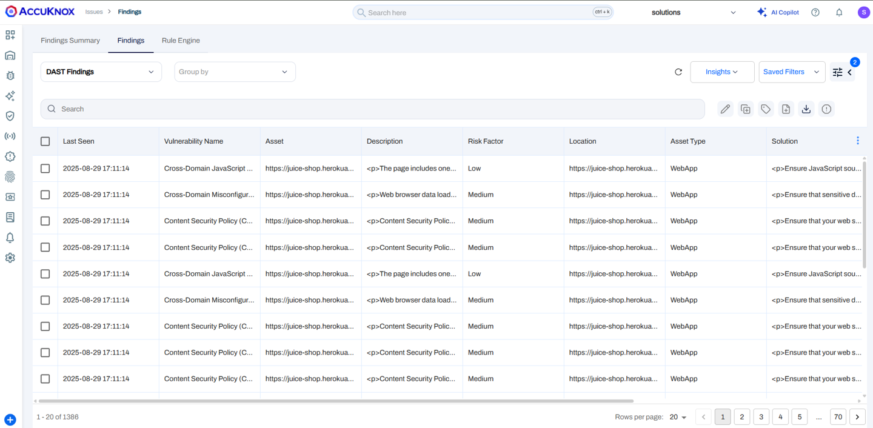This screenshot has width=873, height=428.
Task: Go to page 3 of the results
Action: (x=761, y=417)
